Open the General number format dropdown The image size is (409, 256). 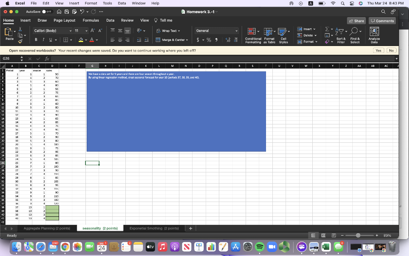click(x=216, y=30)
